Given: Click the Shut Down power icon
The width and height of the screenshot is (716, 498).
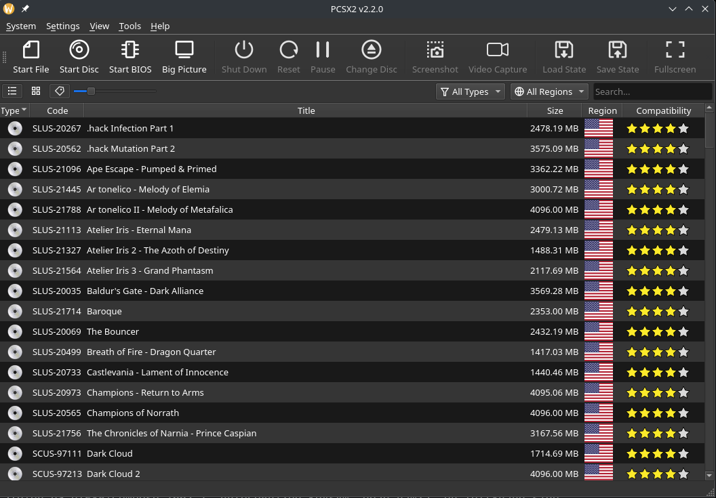Looking at the screenshot, I should [244, 49].
